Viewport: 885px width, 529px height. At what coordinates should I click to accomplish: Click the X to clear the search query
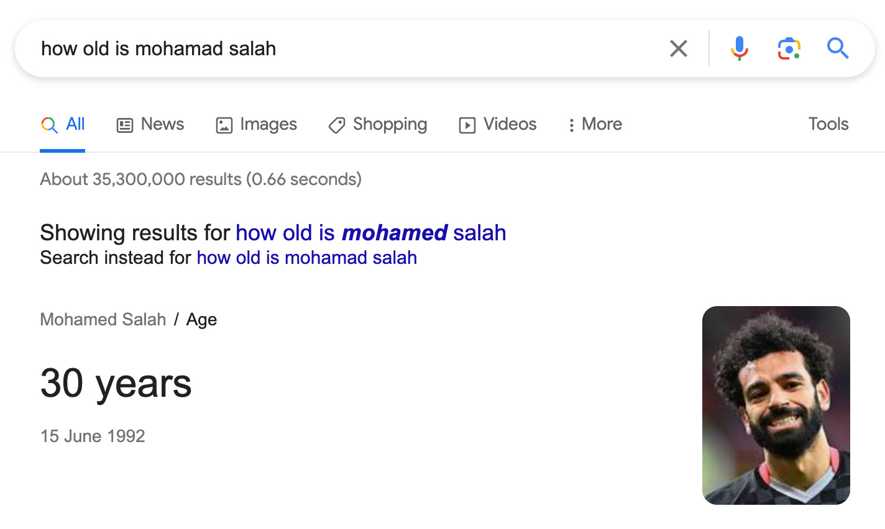pyautogui.click(x=679, y=48)
